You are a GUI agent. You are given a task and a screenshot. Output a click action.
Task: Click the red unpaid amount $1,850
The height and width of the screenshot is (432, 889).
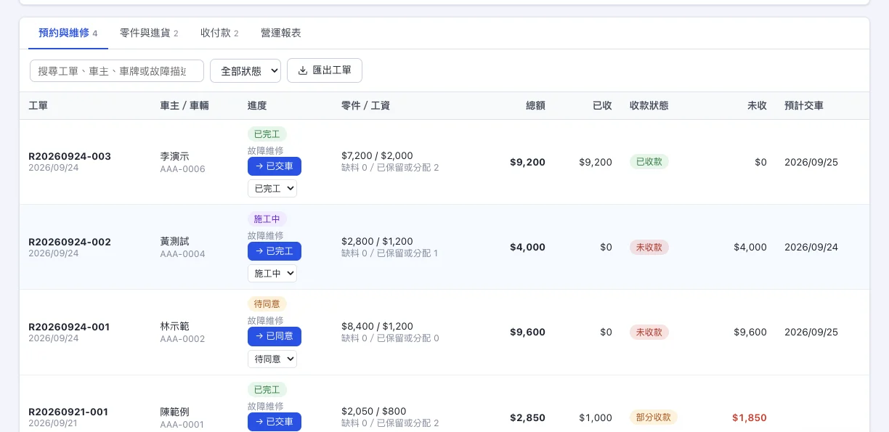coord(750,417)
